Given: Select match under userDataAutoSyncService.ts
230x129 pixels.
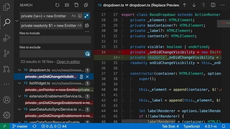Looking at the screenshot, I should (59, 116).
